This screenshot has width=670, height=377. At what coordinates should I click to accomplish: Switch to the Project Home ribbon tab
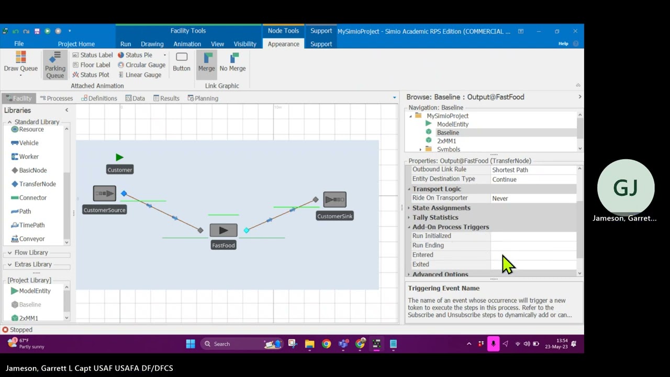pyautogui.click(x=76, y=44)
